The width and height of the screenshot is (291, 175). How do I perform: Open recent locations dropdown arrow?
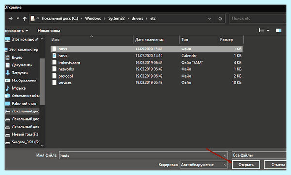18,18
